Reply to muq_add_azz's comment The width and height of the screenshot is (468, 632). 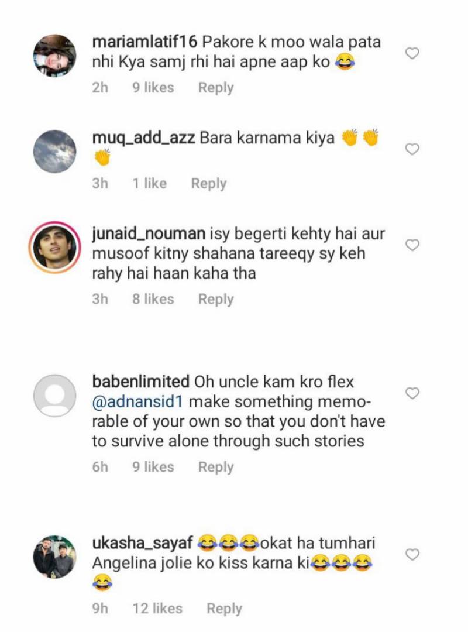click(x=208, y=184)
